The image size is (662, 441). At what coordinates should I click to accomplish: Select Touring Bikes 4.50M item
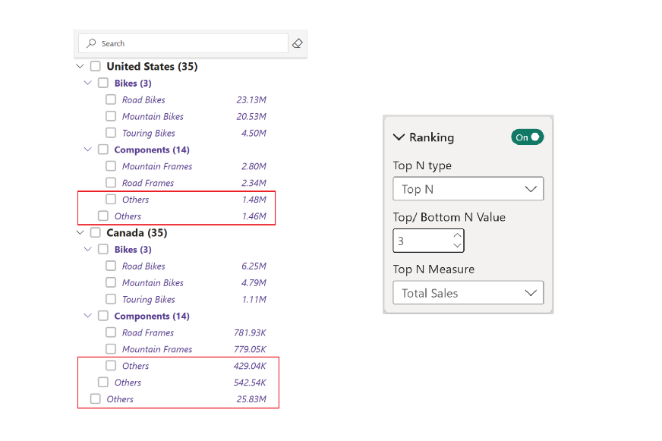pos(186,133)
